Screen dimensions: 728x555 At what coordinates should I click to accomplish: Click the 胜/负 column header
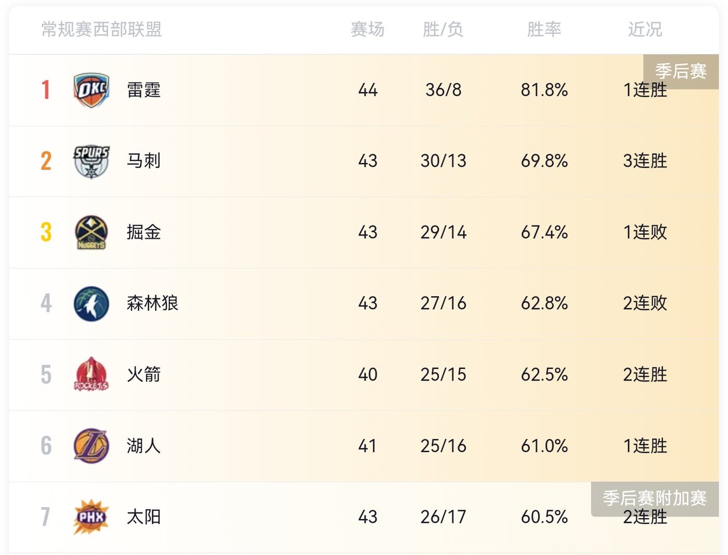pos(443,30)
